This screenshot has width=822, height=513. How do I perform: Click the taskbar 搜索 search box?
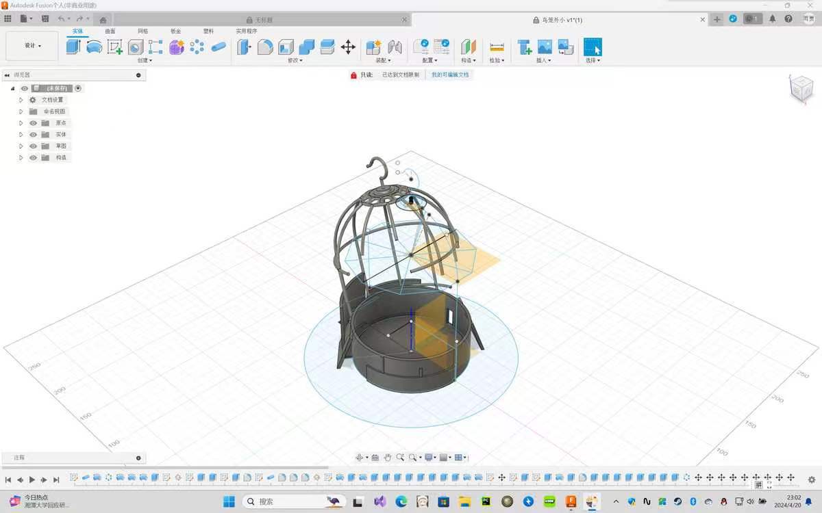click(x=295, y=501)
